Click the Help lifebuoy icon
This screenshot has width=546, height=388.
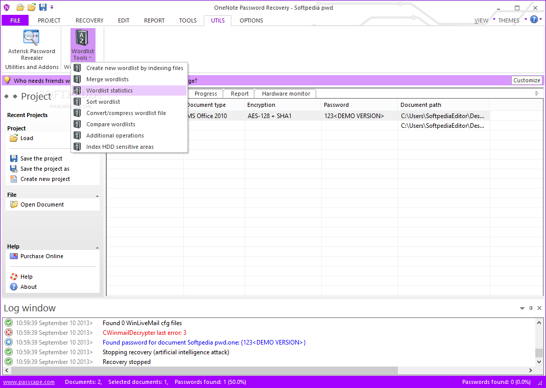click(x=14, y=277)
